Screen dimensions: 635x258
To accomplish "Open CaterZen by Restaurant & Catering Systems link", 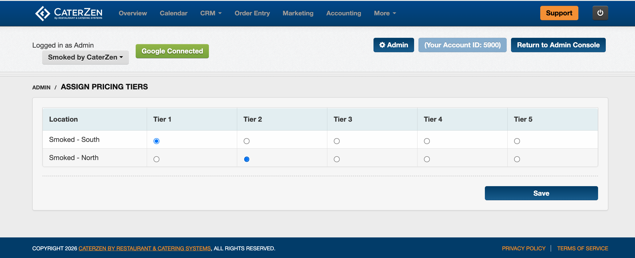I will (x=145, y=248).
